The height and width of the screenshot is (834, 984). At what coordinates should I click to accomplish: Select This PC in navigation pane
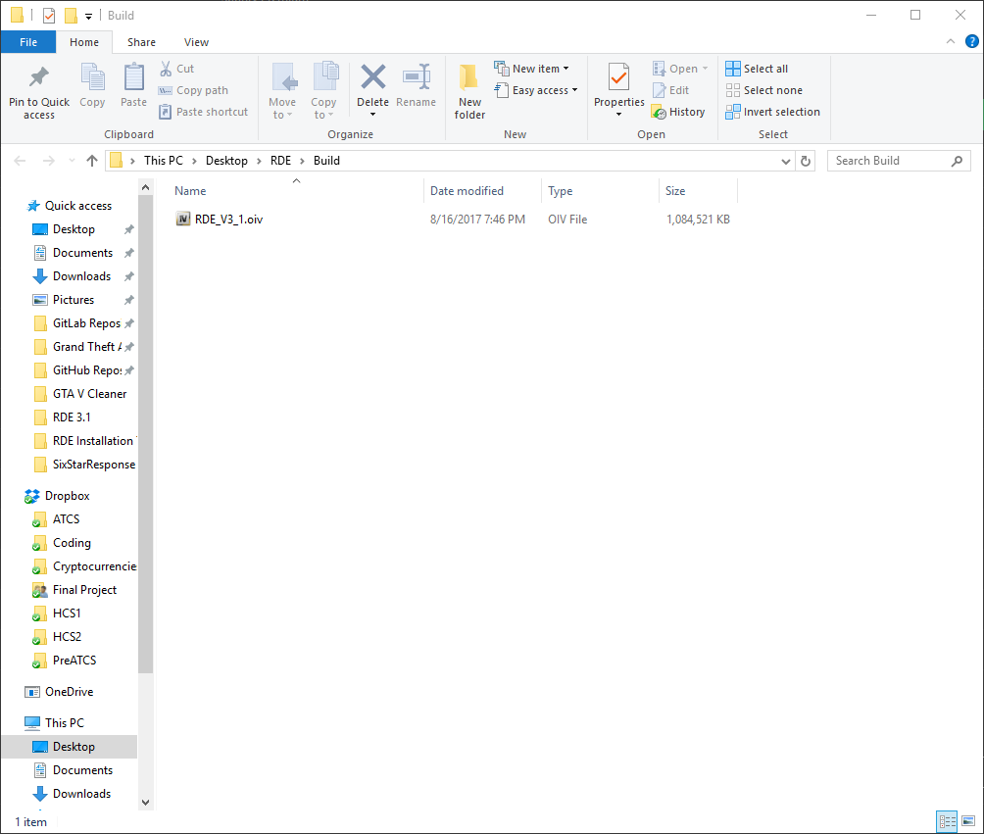click(x=64, y=723)
